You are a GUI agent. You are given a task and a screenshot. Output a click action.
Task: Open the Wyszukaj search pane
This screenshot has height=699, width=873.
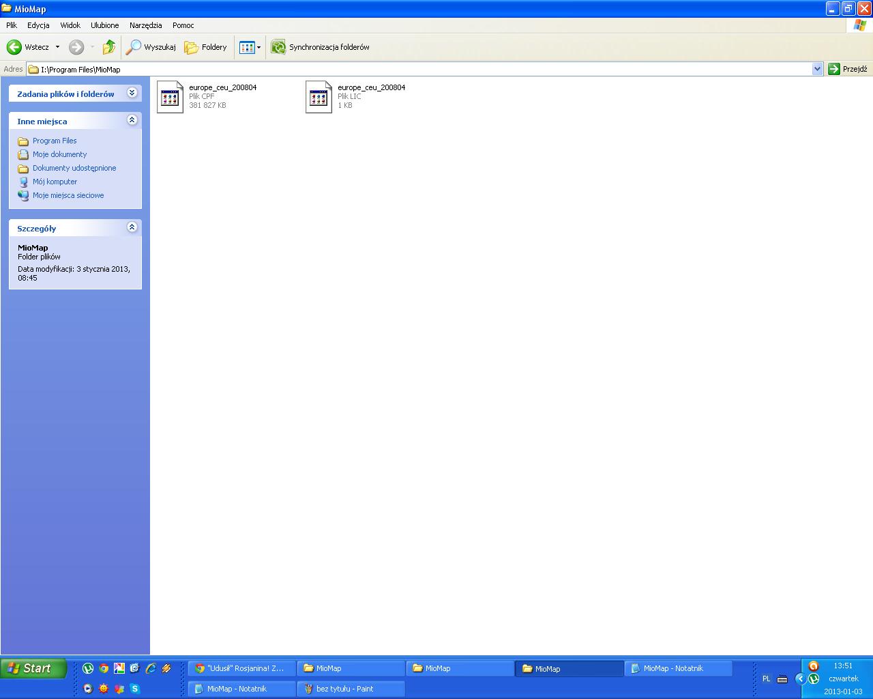click(x=151, y=47)
